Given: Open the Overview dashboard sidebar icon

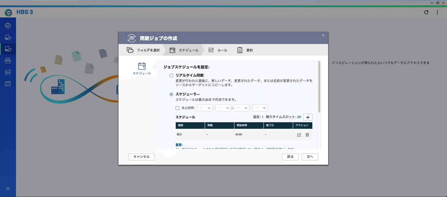Looking at the screenshot, I should 8,26.
